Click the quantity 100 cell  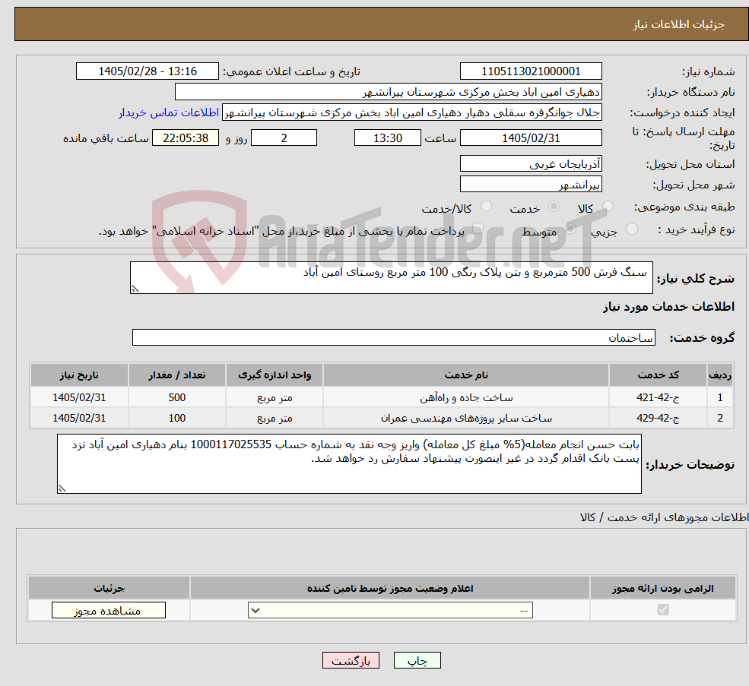tap(176, 418)
